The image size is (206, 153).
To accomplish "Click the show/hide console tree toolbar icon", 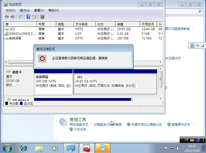I will (20, 17).
